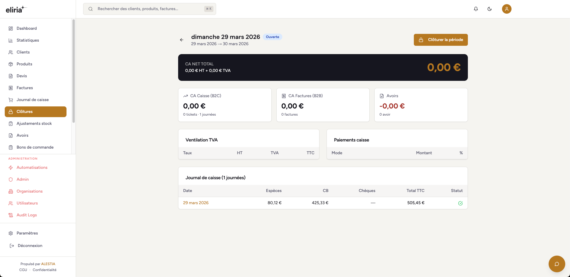Click the CA Caisse (B2C) card
The width and height of the screenshot is (570, 277).
click(225, 105)
